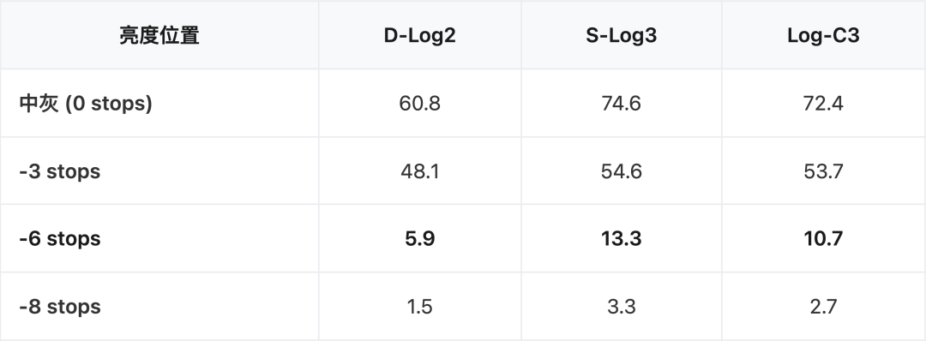Select the D-Log2 column header
The height and width of the screenshot is (341, 926).
(x=420, y=35)
